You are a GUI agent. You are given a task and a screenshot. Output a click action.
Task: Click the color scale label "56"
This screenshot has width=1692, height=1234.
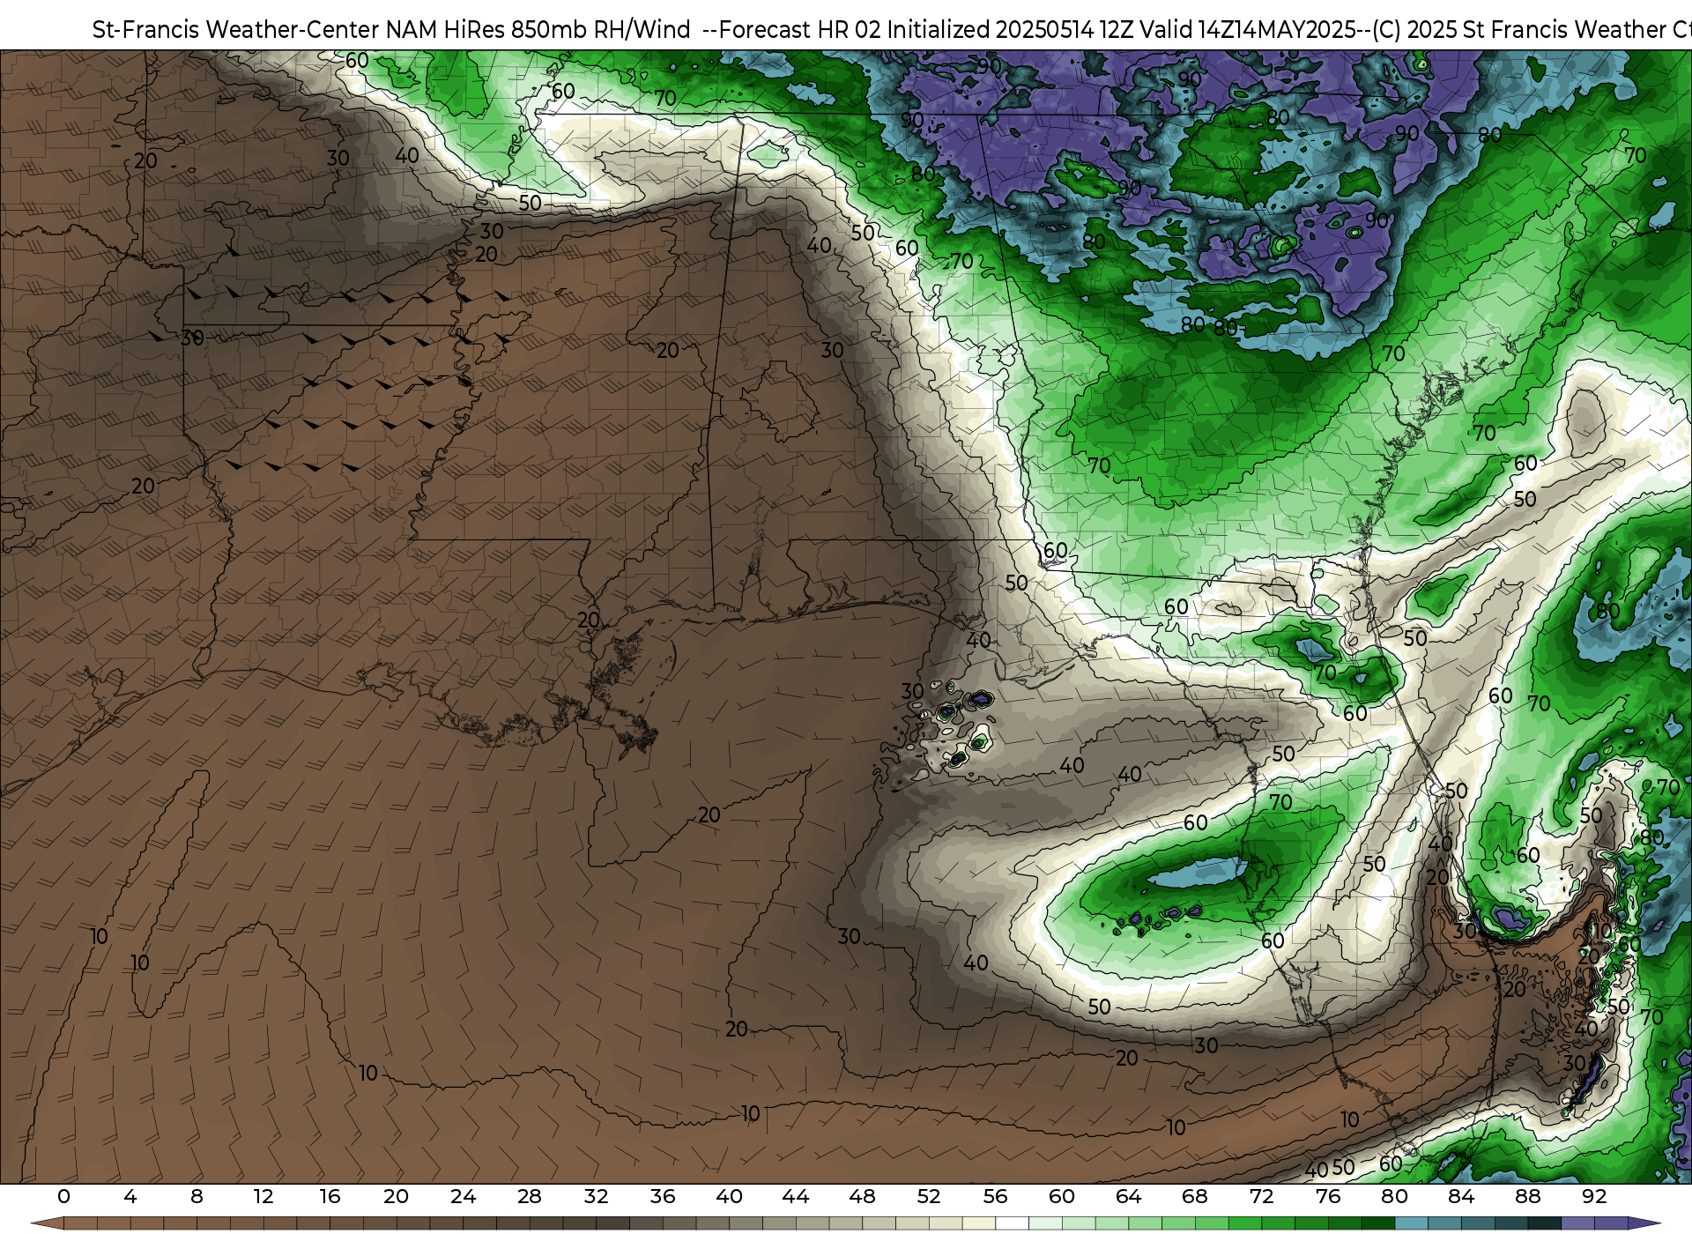coord(995,1196)
